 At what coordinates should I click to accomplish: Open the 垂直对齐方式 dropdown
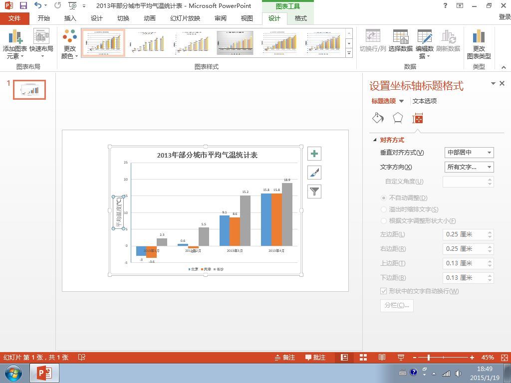[x=469, y=153]
